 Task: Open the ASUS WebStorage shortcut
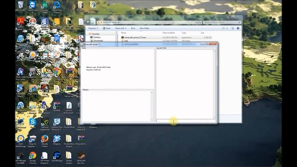pos(20,141)
